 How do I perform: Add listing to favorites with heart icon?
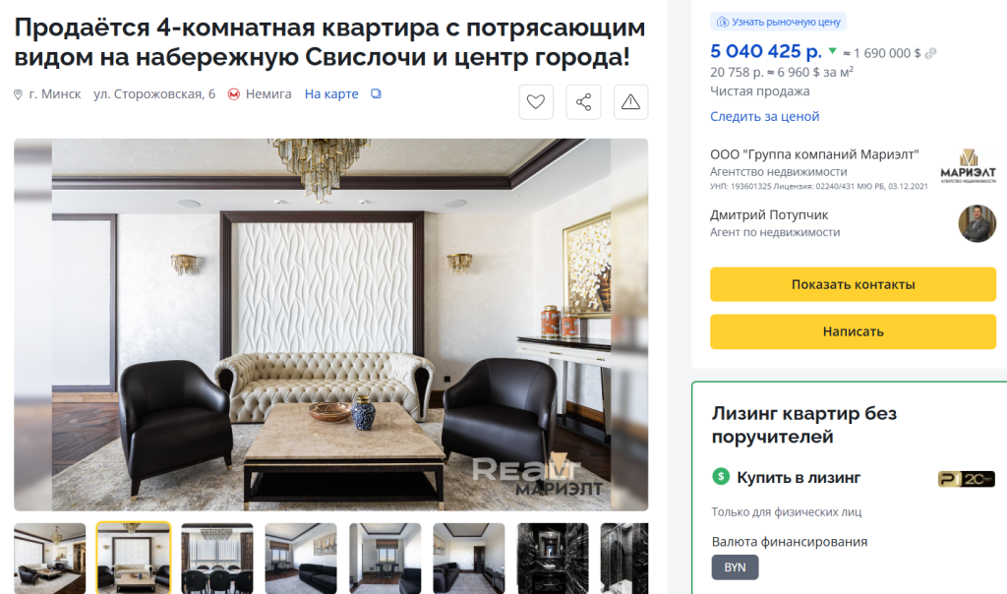(536, 101)
